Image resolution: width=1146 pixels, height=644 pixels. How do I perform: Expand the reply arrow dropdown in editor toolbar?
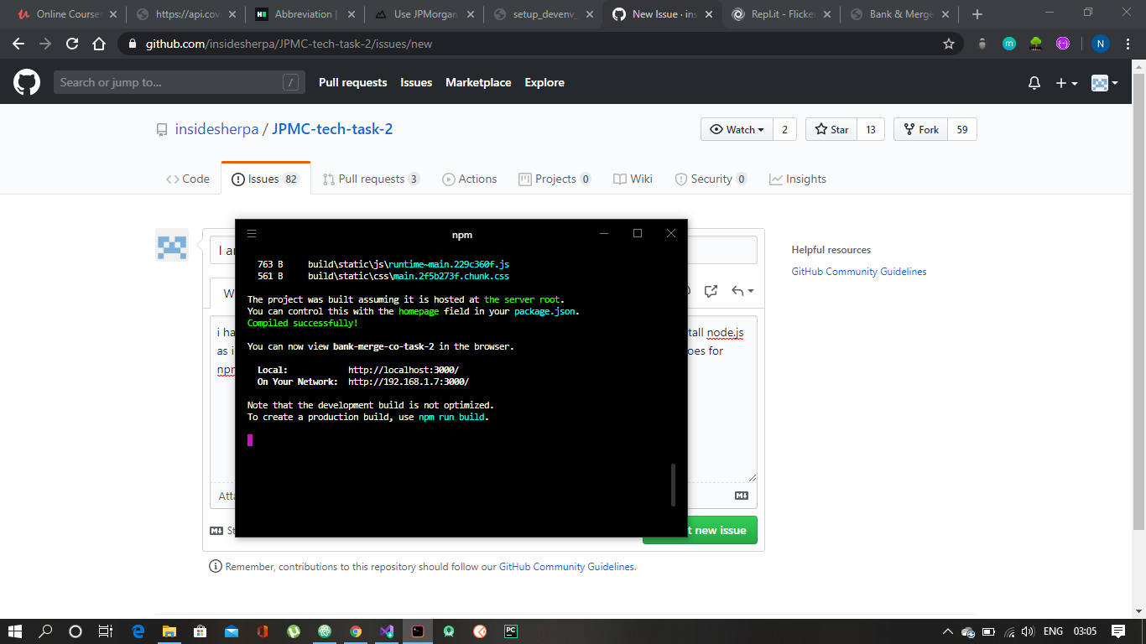(x=742, y=291)
